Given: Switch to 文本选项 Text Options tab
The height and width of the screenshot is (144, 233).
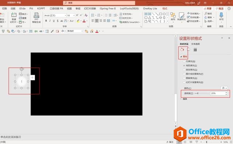Looking at the screenshot, I should click(195, 44).
